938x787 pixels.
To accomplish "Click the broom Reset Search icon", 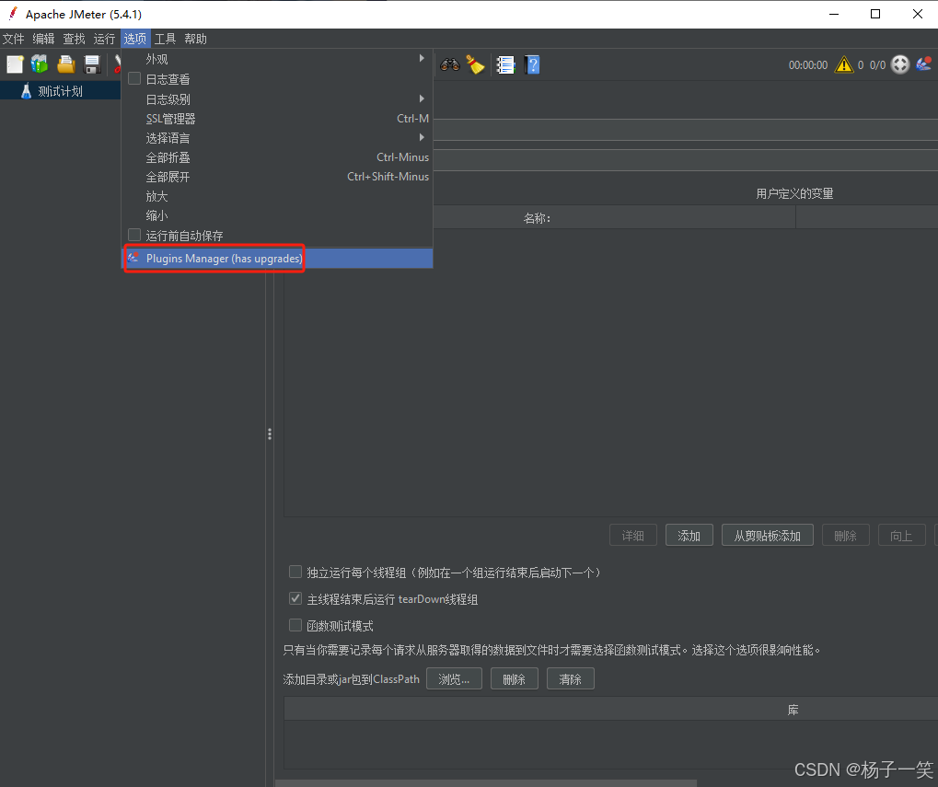I will tap(476, 64).
